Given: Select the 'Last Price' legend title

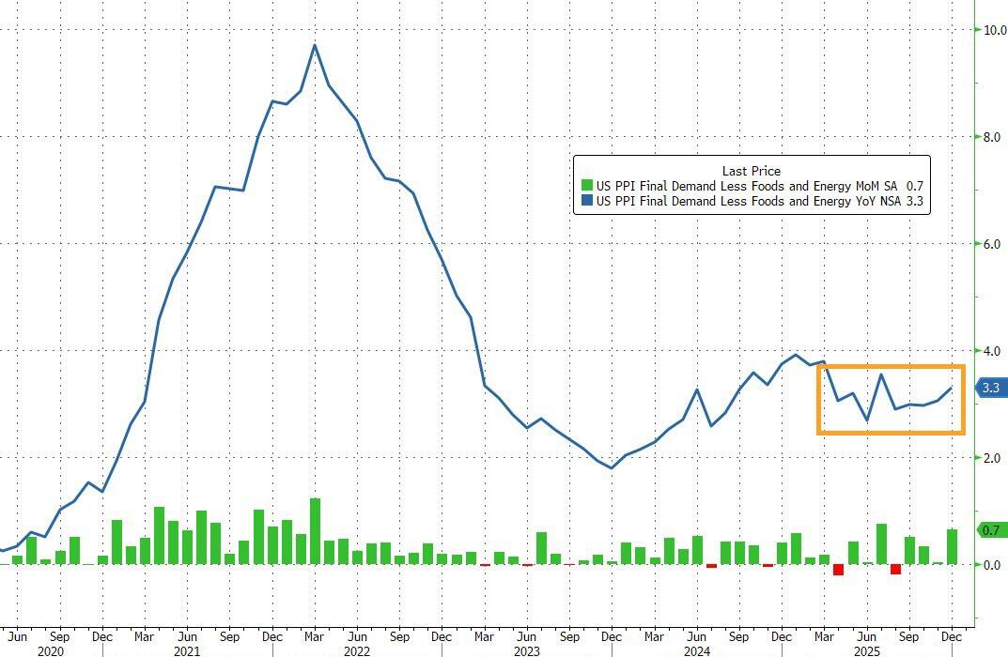Looking at the screenshot, I should (751, 170).
